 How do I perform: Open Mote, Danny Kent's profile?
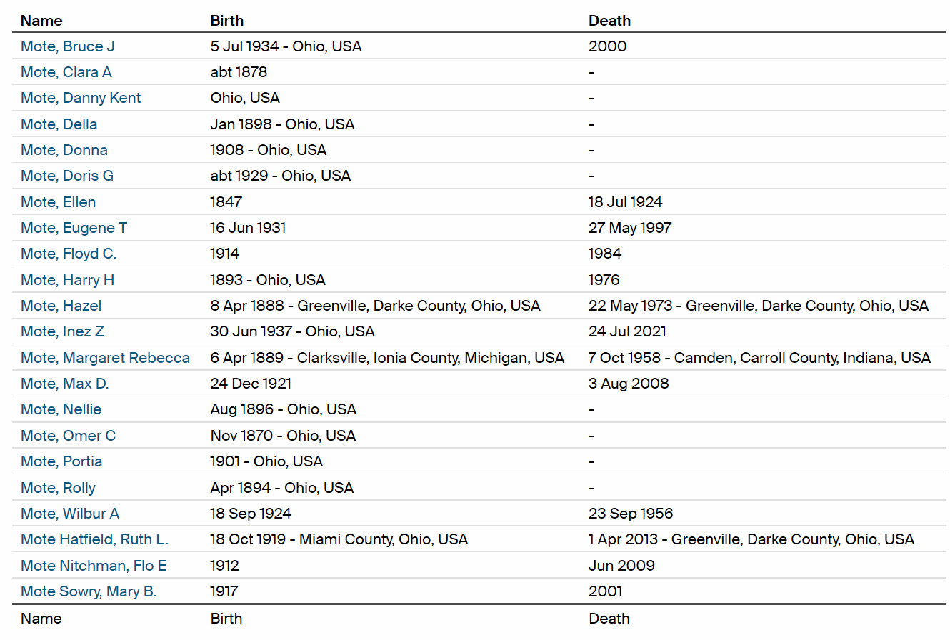pyautogui.click(x=81, y=98)
